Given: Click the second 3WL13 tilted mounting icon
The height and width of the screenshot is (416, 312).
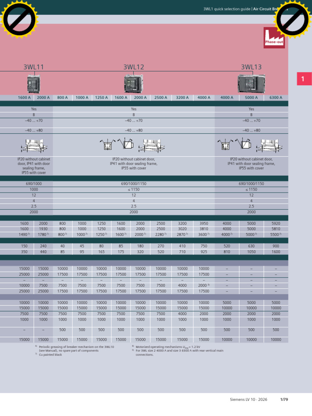Looking at the screenshot, I should coord(244,143).
